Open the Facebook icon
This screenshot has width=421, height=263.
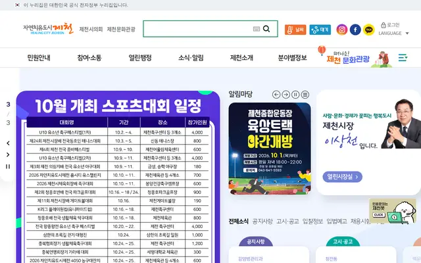(x=355, y=30)
